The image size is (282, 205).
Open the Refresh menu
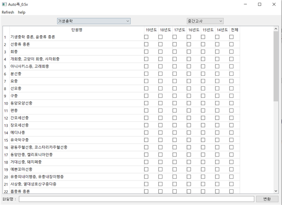pyautogui.click(x=8, y=12)
